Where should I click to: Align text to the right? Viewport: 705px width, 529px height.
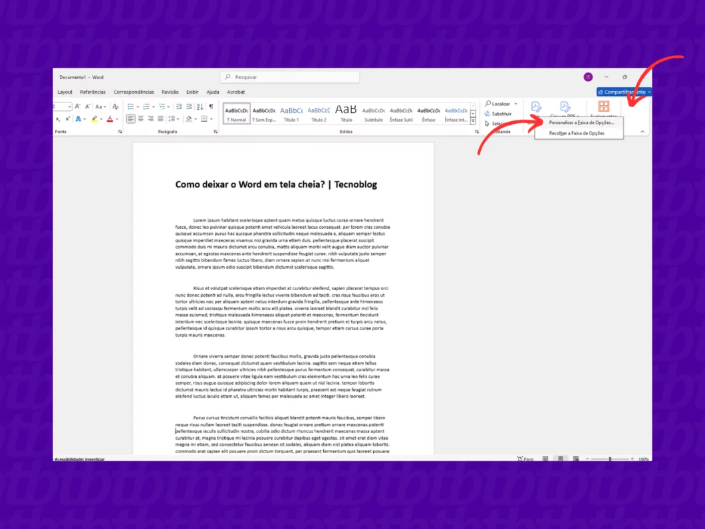(x=150, y=118)
